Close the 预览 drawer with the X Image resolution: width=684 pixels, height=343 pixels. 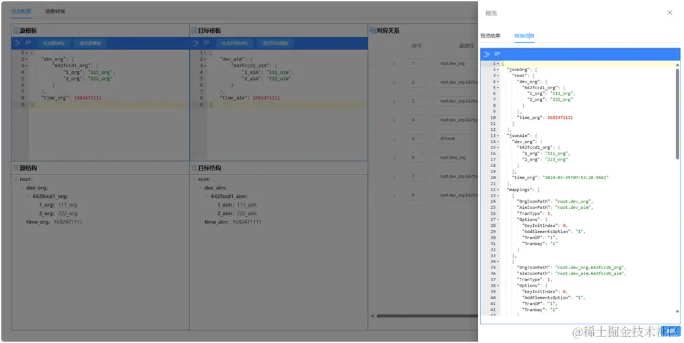670,13
